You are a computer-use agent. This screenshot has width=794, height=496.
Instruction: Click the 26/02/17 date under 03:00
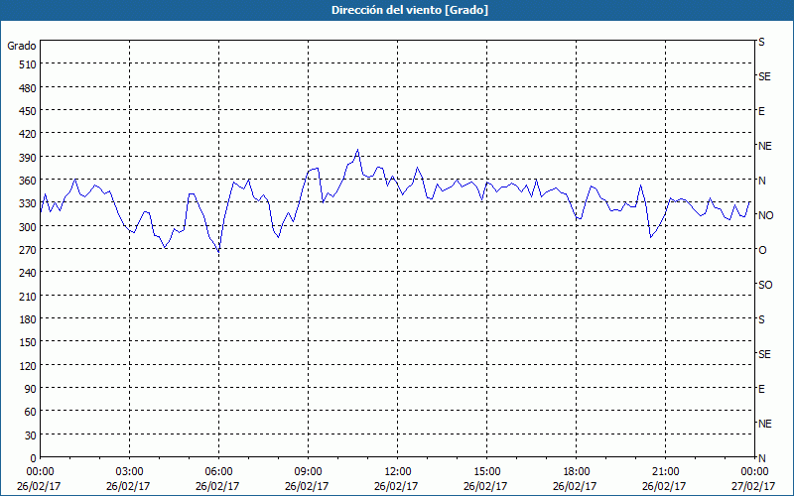click(128, 486)
